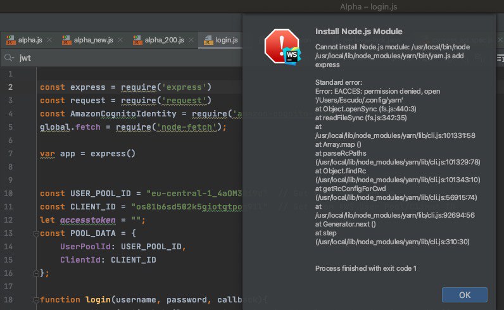
Task: Click the WebStorm error icon in dialog
Action: (282, 47)
